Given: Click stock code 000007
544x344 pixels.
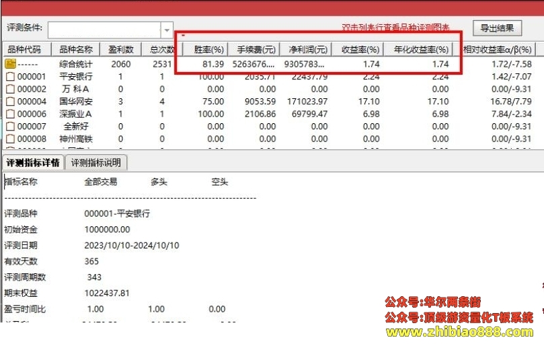Looking at the screenshot, I should (x=32, y=127).
